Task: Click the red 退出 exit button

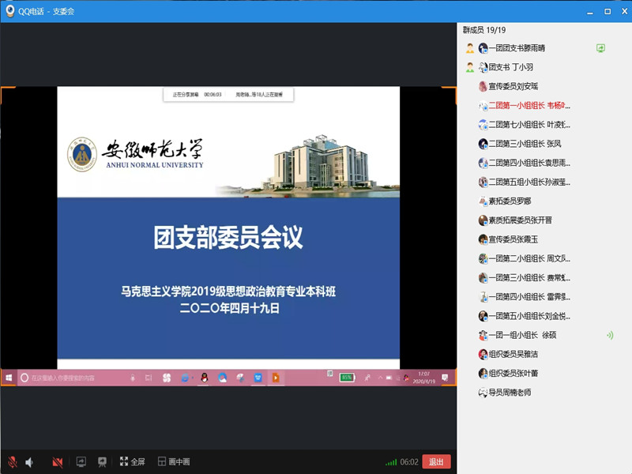Action: tap(436, 462)
